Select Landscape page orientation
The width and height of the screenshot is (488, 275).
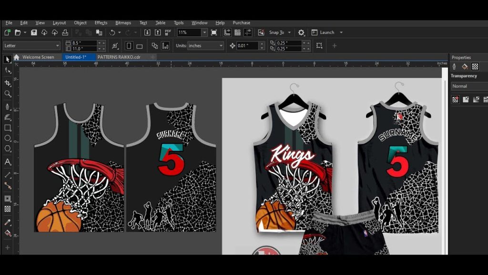140,46
